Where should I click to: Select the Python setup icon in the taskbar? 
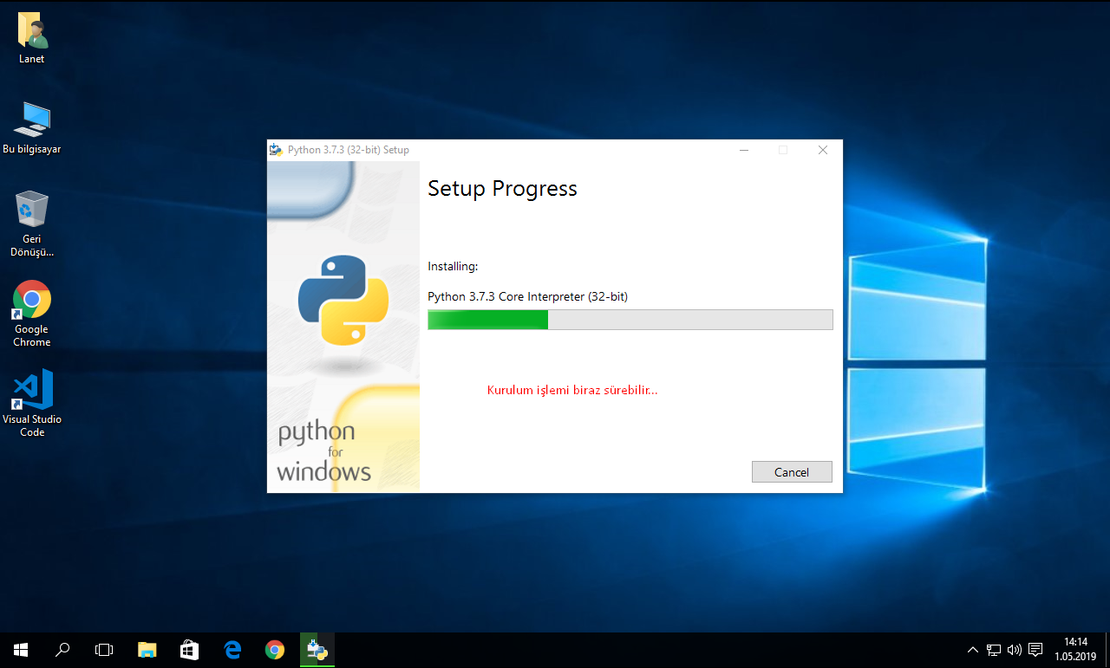pyautogui.click(x=317, y=649)
